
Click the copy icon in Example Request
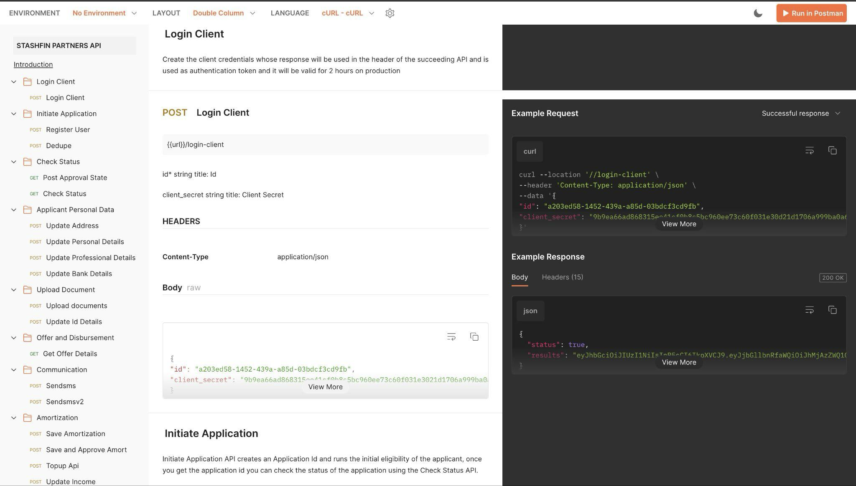coord(833,151)
